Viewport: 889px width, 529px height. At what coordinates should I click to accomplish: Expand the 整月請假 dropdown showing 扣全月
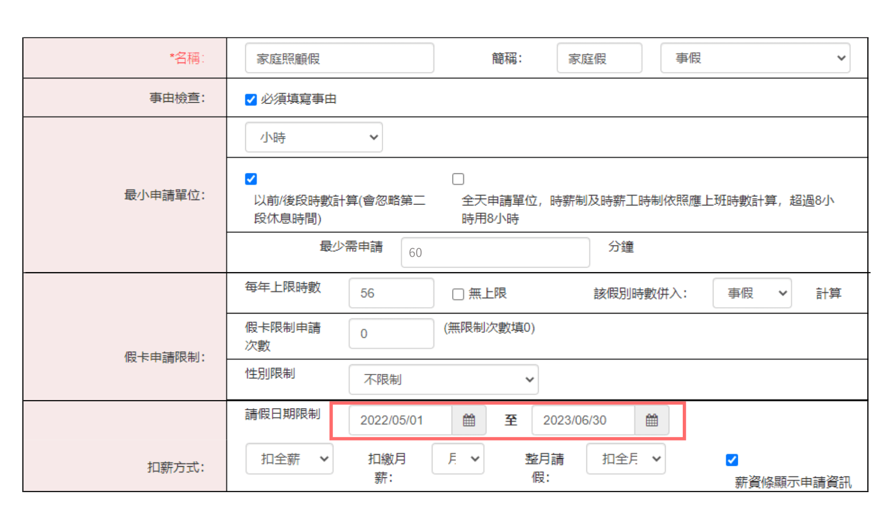click(625, 459)
